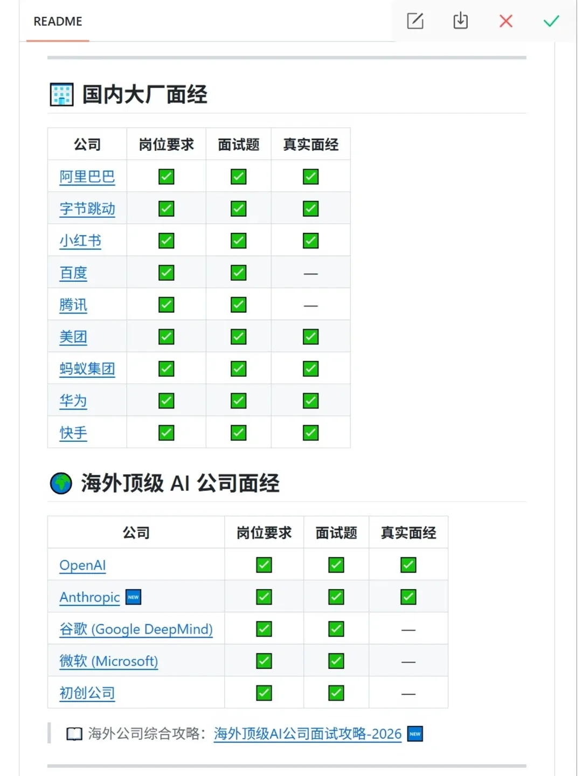
Task: Click 腾讯 row 面试题 green check
Action: click(x=239, y=305)
